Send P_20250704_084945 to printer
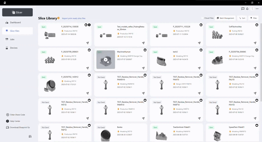Viewport: 262px width, 142px height. pyautogui.click(x=255, y=68)
